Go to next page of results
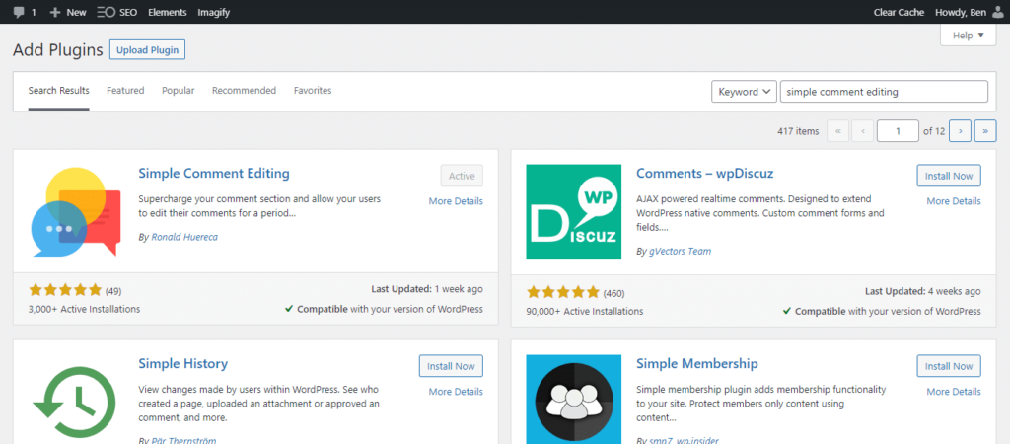The height and width of the screenshot is (444, 1010). [x=960, y=131]
